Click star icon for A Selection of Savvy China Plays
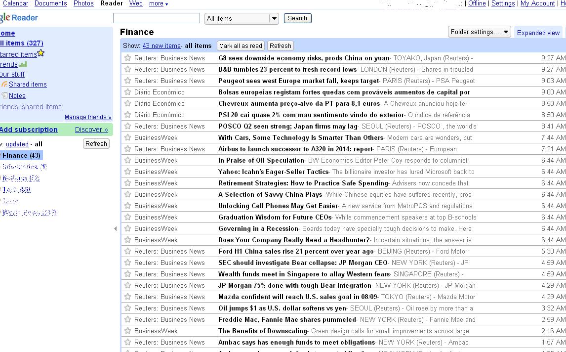The height and width of the screenshot is (352, 566). [127, 194]
